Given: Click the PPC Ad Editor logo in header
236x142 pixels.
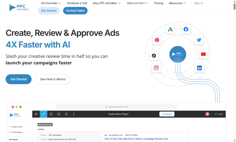Looking at the screenshot, I should [19, 8].
